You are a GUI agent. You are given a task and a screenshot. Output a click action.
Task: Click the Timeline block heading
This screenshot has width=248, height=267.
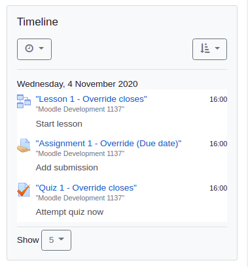pyautogui.click(x=37, y=22)
